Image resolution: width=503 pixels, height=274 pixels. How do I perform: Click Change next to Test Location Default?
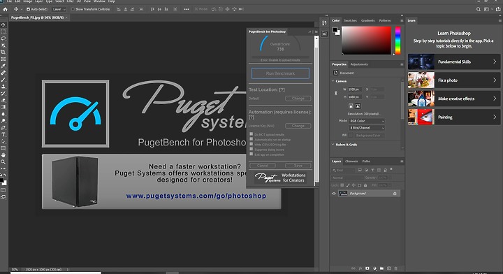[x=298, y=99]
